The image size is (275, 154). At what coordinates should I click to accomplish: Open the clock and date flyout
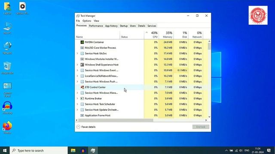pos(258,151)
